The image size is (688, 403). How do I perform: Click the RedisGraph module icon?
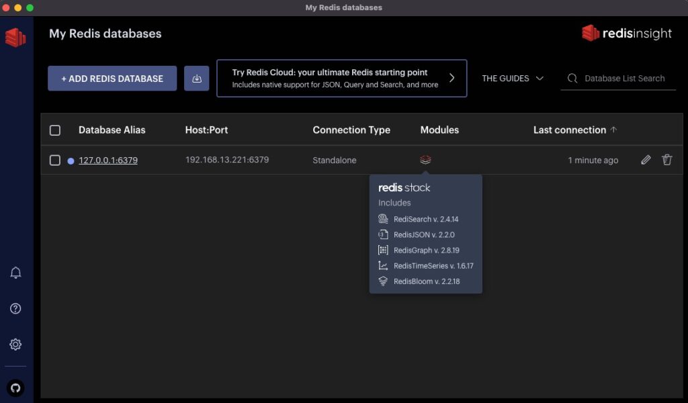click(383, 250)
